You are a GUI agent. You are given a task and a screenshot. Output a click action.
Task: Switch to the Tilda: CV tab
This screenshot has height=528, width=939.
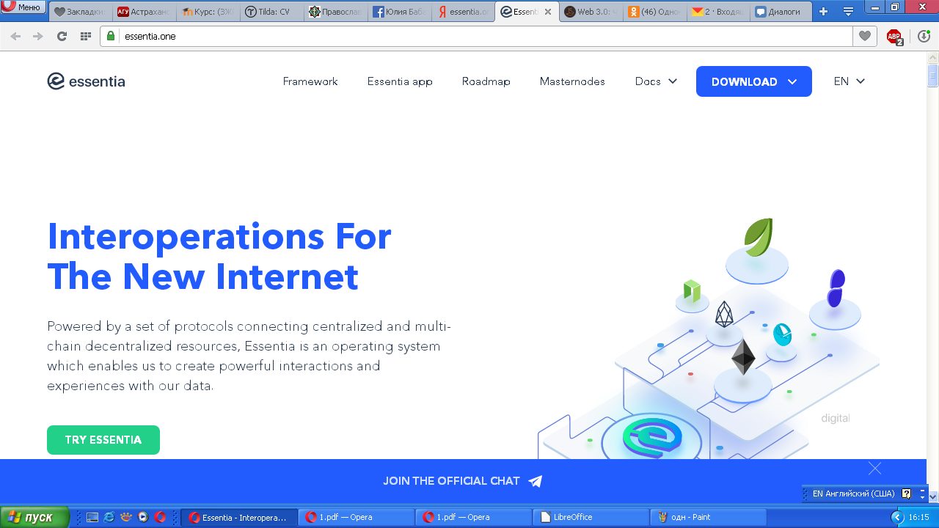pos(271,12)
